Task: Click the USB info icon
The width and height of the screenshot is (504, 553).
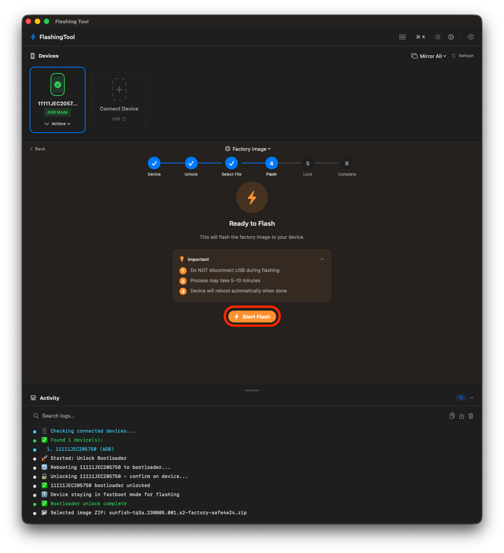Action: point(124,119)
